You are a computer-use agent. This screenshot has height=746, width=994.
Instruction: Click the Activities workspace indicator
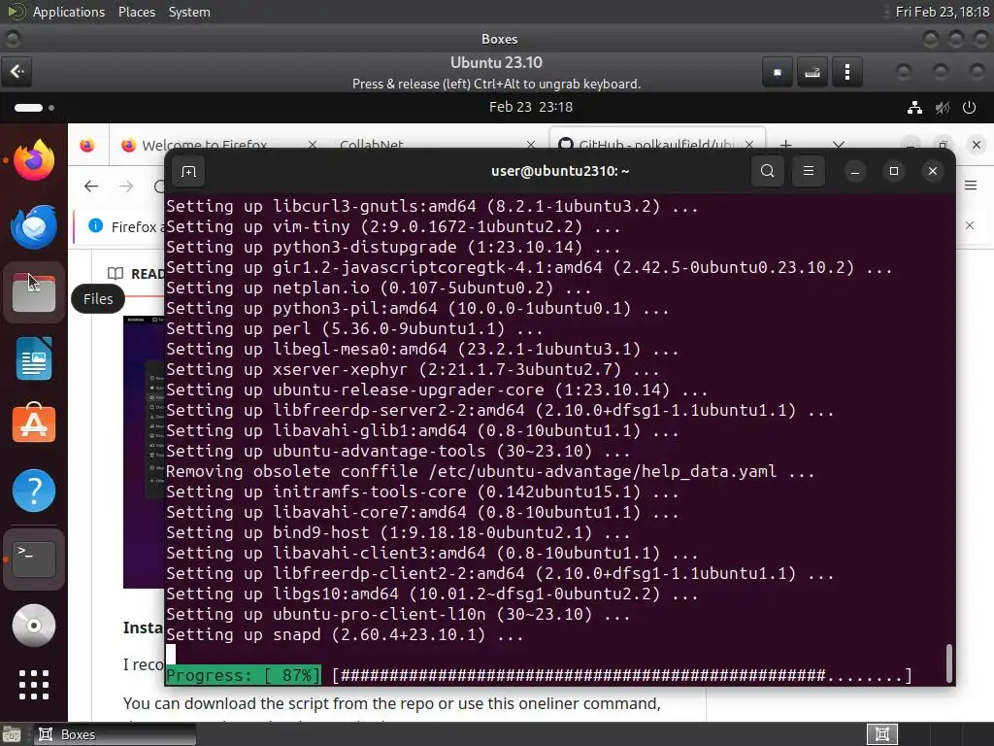pyautogui.click(x=34, y=107)
